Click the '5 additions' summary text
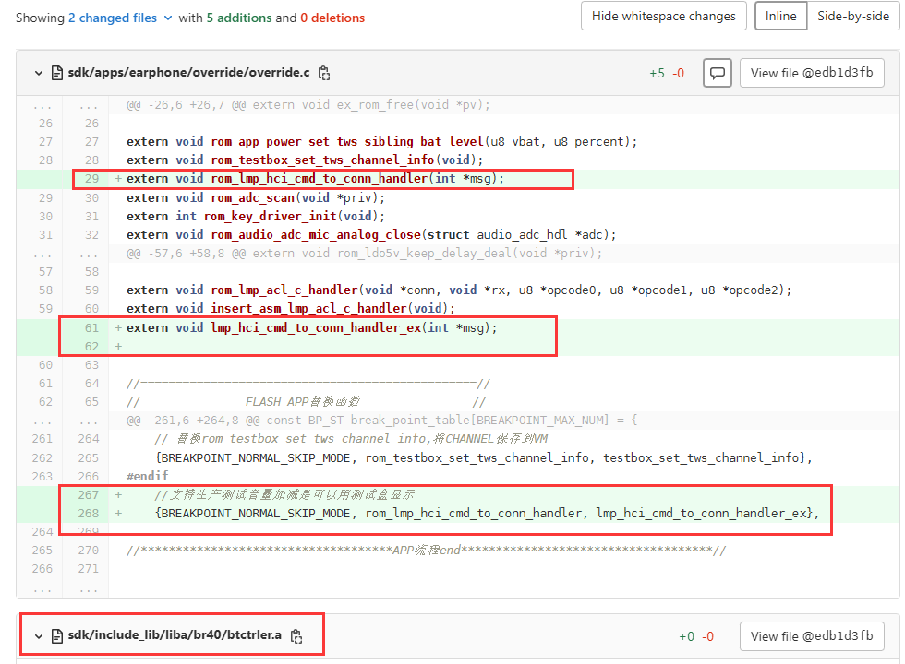 coord(239,18)
